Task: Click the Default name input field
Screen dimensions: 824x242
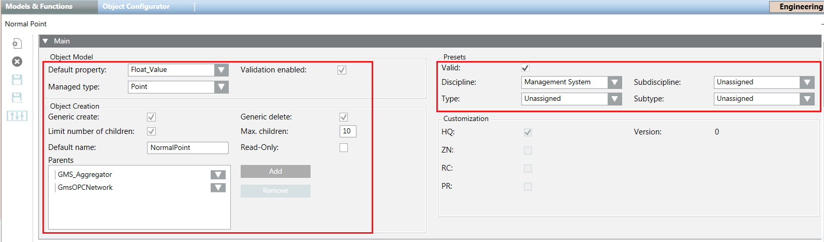Action: (187, 148)
